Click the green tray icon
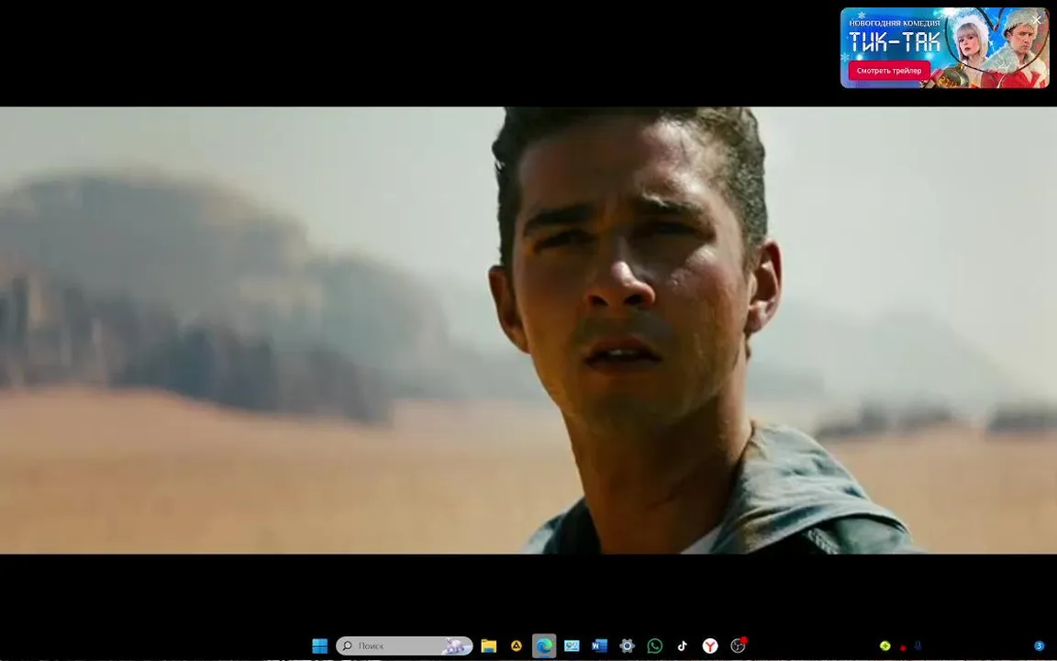The height and width of the screenshot is (661, 1057). coord(885,646)
